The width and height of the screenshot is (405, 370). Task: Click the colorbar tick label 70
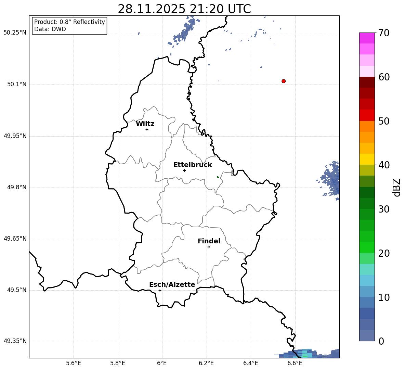pos(384,33)
